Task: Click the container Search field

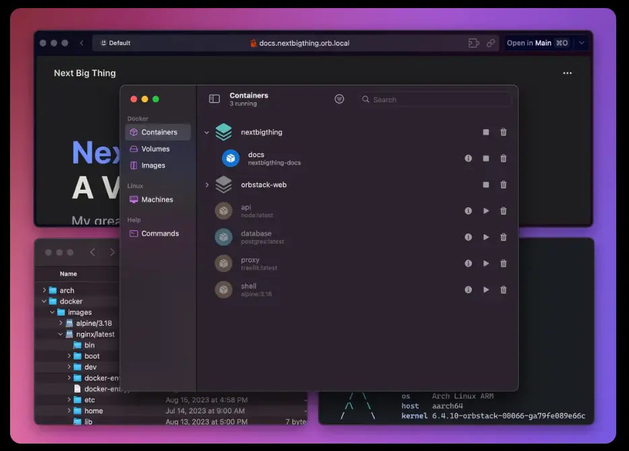Action: [x=436, y=100]
